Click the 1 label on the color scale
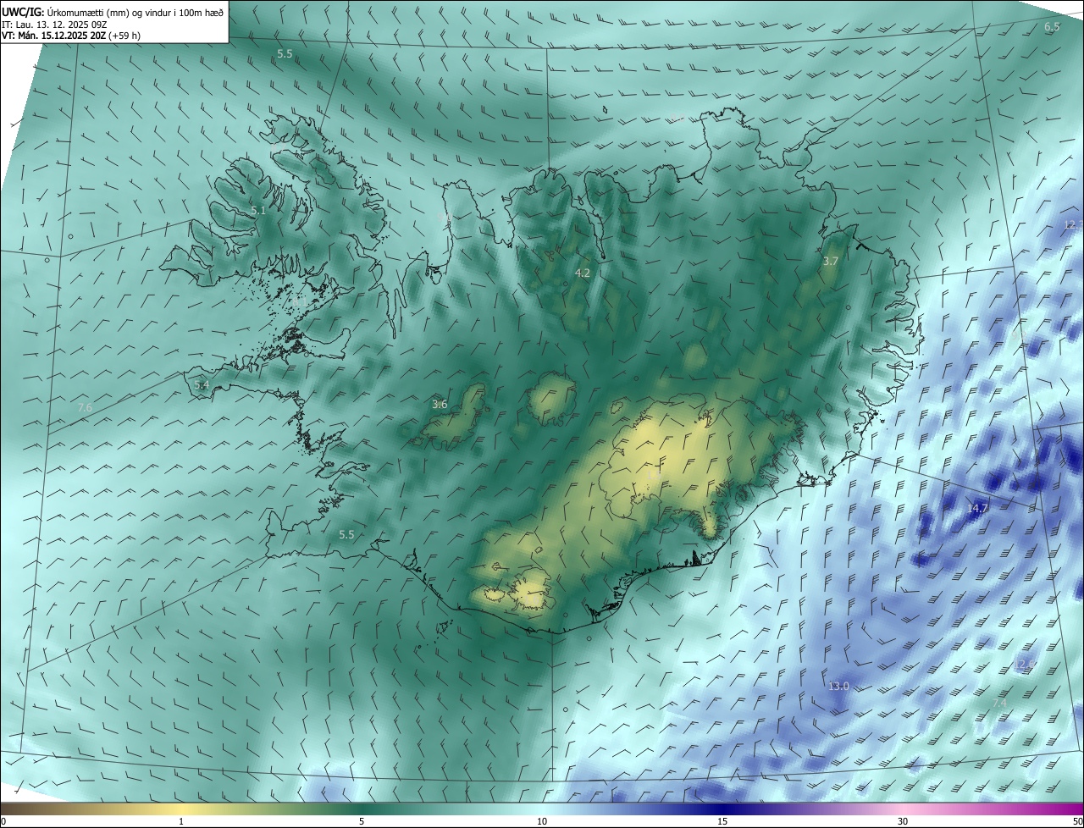The width and height of the screenshot is (1084, 828). [181, 822]
